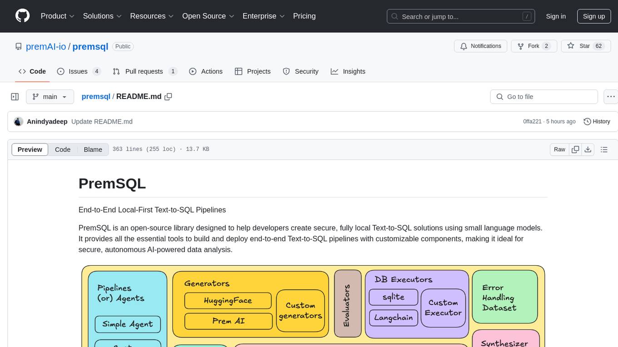
Task: Go to premsql root in breadcrumb
Action: 96,96
